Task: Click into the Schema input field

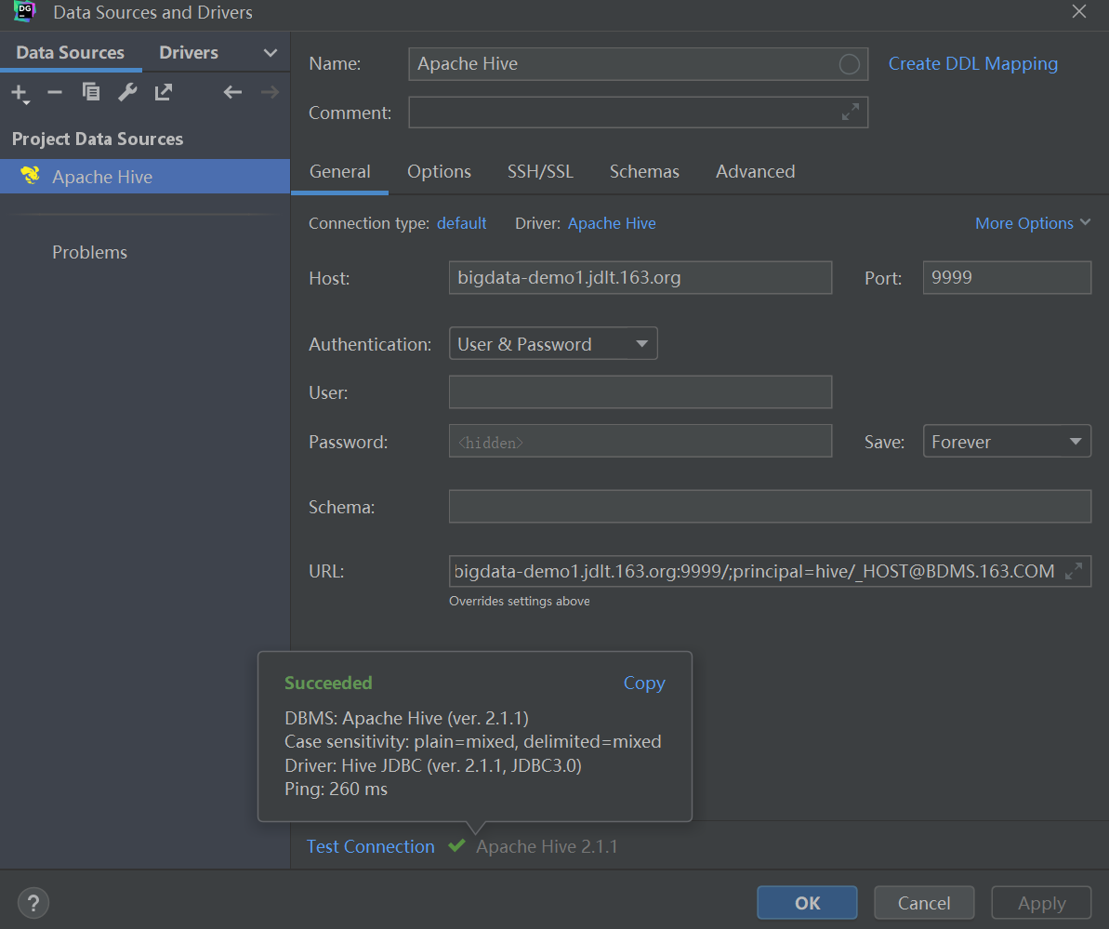Action: point(771,507)
